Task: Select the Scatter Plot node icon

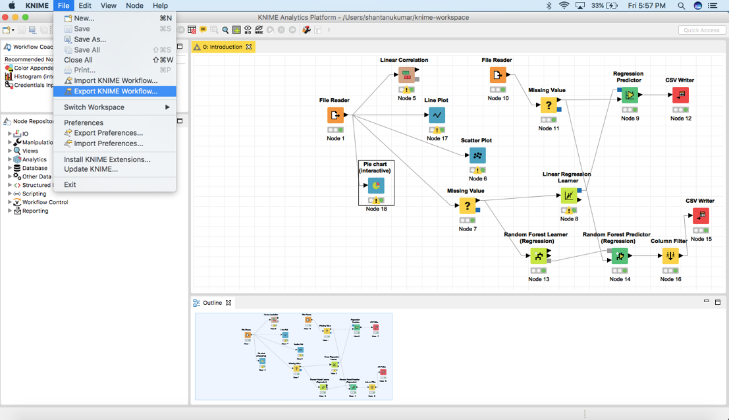Action: coord(477,156)
